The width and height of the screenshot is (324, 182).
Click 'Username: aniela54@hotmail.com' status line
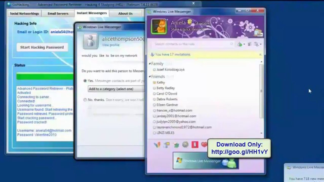(x=44, y=131)
